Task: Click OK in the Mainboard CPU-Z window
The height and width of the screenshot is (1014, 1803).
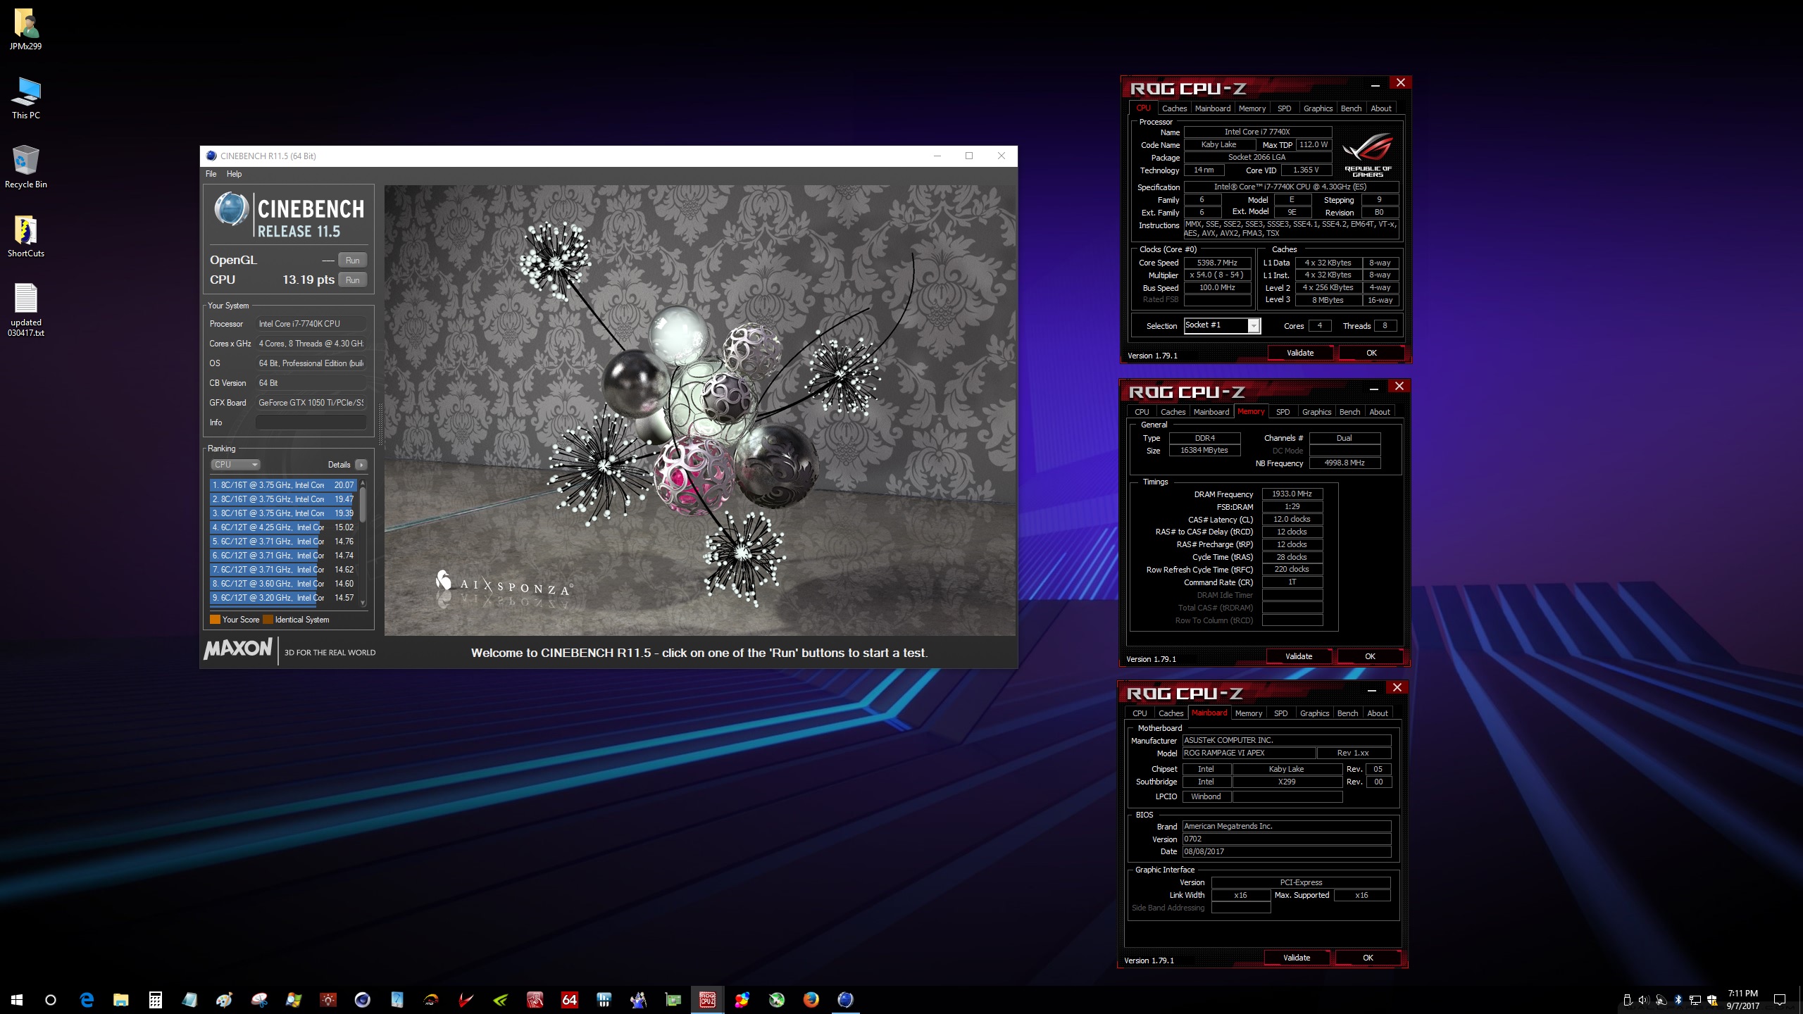Action: [1368, 958]
